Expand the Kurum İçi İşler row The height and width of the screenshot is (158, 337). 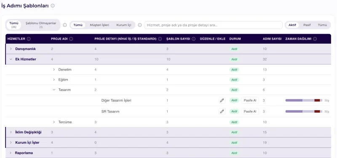pyautogui.click(x=11, y=142)
